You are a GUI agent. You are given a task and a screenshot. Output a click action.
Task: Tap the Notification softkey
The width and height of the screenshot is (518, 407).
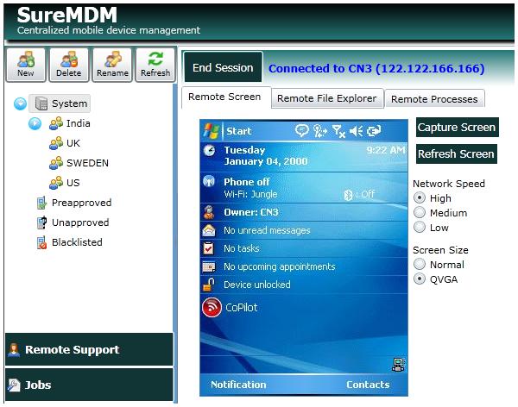coord(238,385)
